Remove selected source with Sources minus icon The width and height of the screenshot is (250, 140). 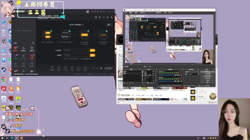tap(145, 83)
